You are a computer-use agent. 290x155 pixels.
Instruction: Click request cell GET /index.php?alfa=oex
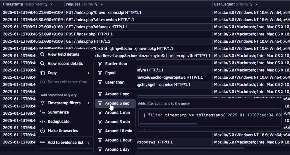[x=139, y=27]
